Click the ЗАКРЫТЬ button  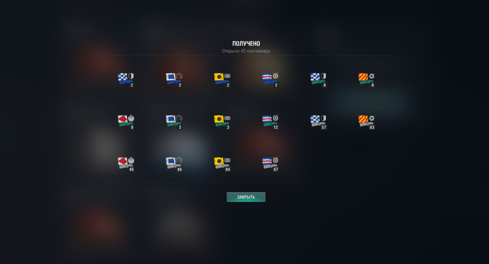tap(246, 197)
